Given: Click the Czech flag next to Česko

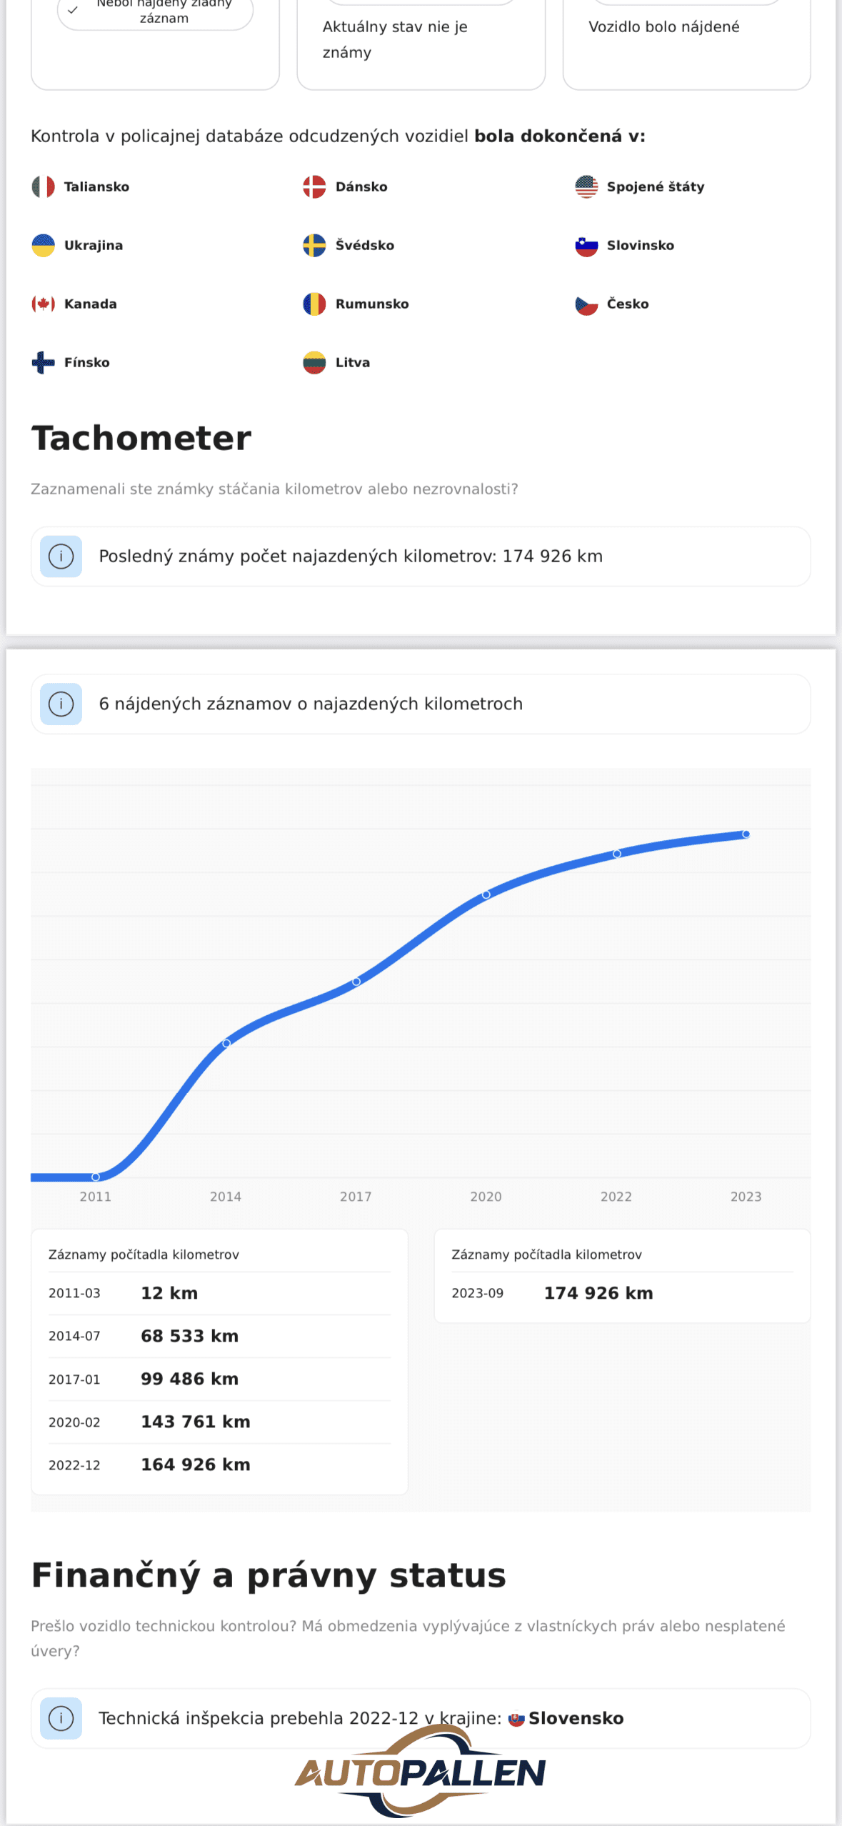Looking at the screenshot, I should coord(586,304).
